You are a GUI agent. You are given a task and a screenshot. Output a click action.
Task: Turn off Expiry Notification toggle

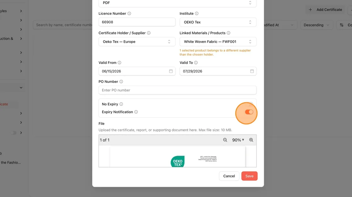(249, 112)
